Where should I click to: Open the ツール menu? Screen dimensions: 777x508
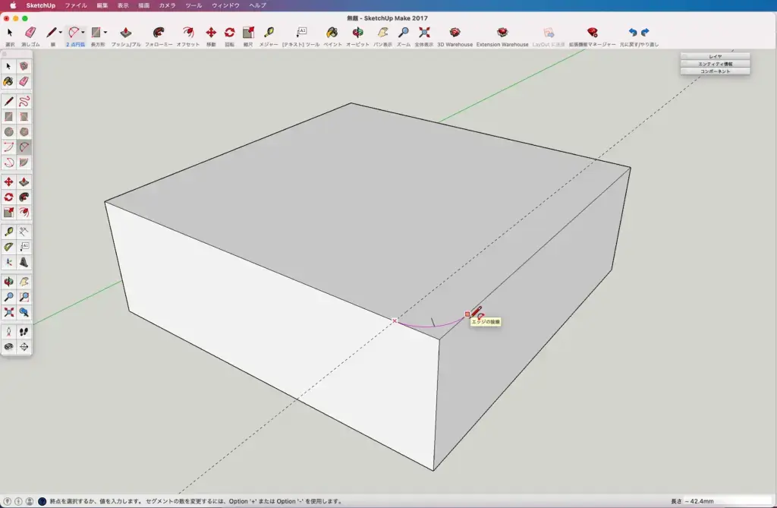point(193,5)
